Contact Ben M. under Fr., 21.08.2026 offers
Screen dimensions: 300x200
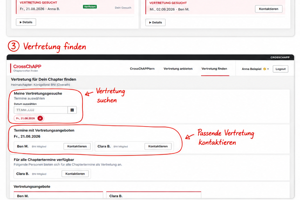point(77,146)
